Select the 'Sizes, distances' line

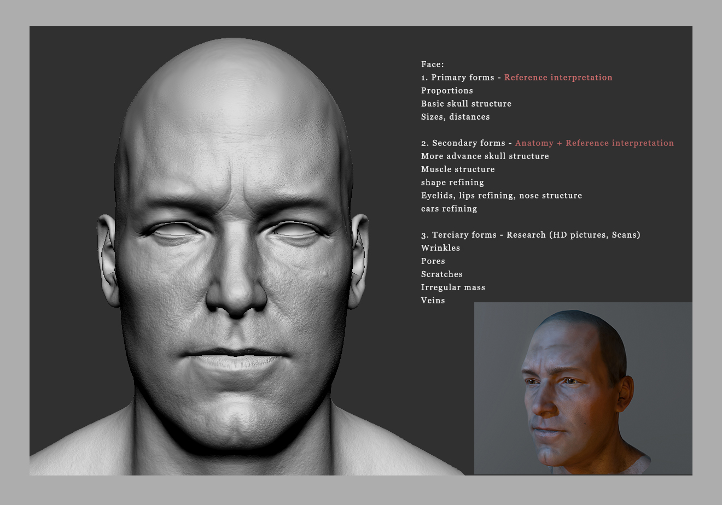(x=456, y=117)
